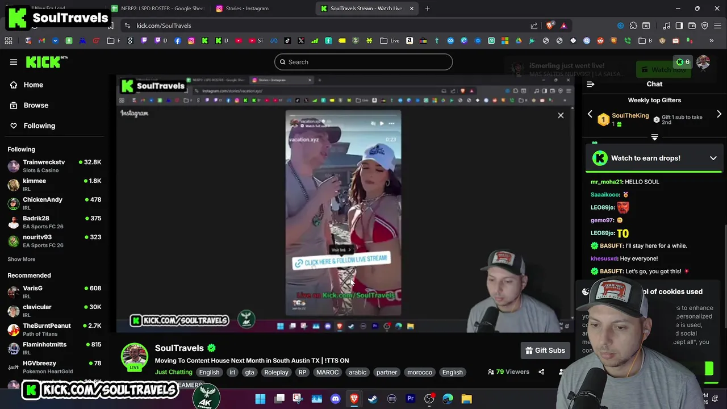Screen dimensions: 727x409
Task: Open the Kick hamburger menu
Action: tap(14, 62)
